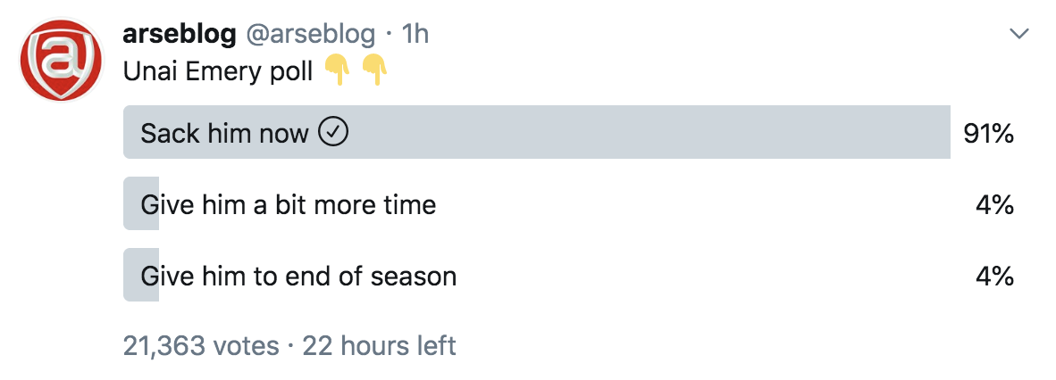Click the small bar for a bit more time
This screenshot has width=1056, height=380.
pyautogui.click(x=141, y=203)
